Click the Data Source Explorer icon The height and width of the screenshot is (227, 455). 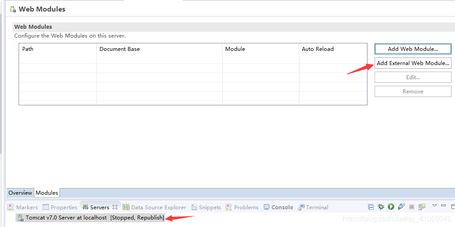click(126, 207)
